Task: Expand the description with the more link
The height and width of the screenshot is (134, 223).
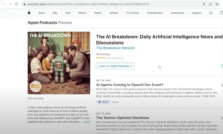Action: click(87, 122)
